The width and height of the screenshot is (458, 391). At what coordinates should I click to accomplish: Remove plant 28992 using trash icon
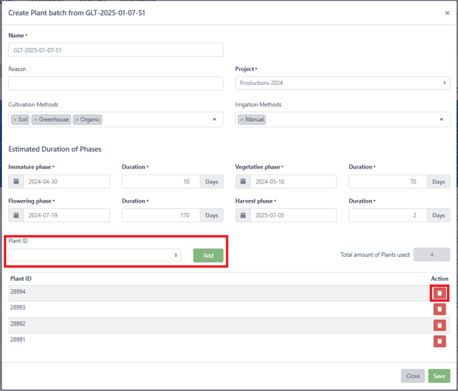click(440, 325)
